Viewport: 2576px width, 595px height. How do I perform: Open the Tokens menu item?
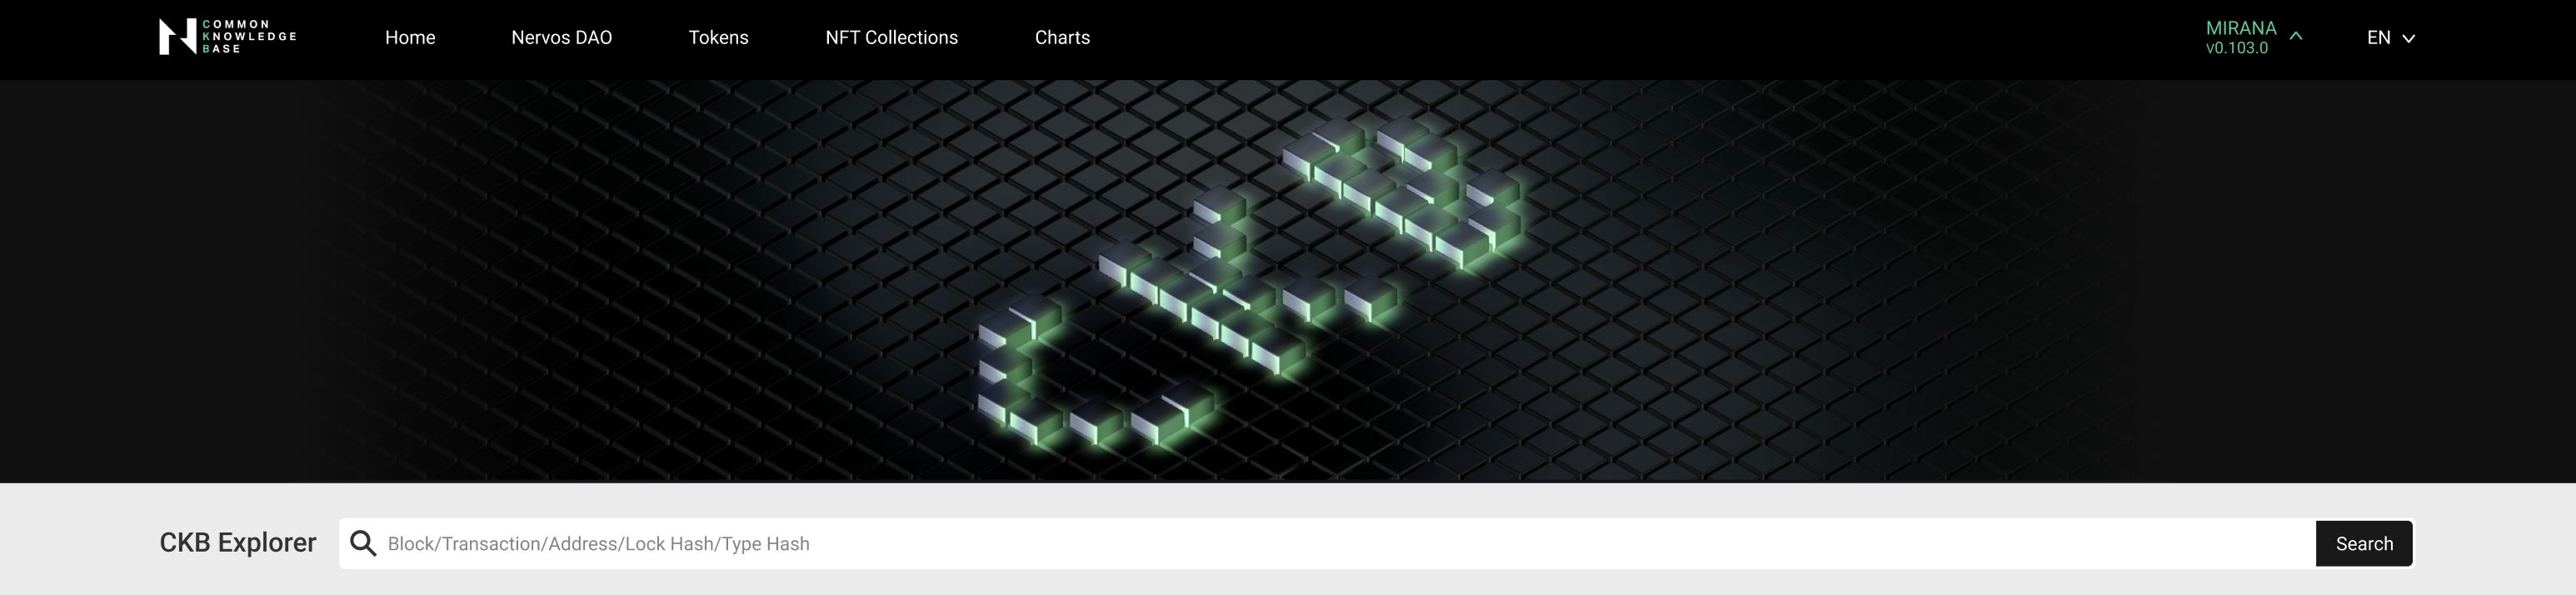point(718,37)
